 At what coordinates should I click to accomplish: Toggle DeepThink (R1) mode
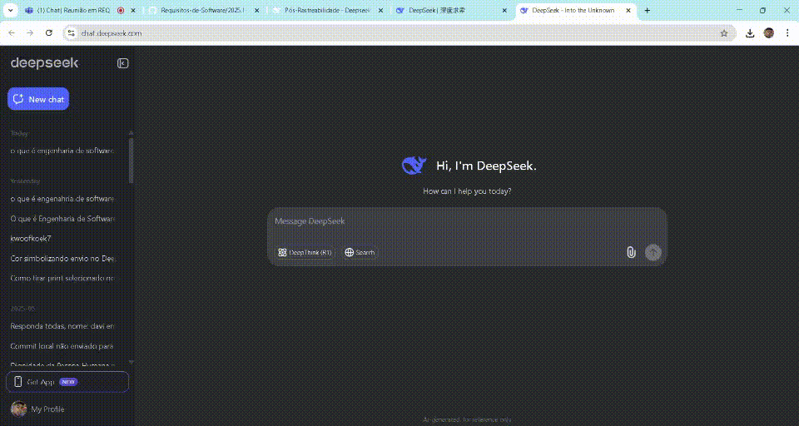tap(305, 252)
